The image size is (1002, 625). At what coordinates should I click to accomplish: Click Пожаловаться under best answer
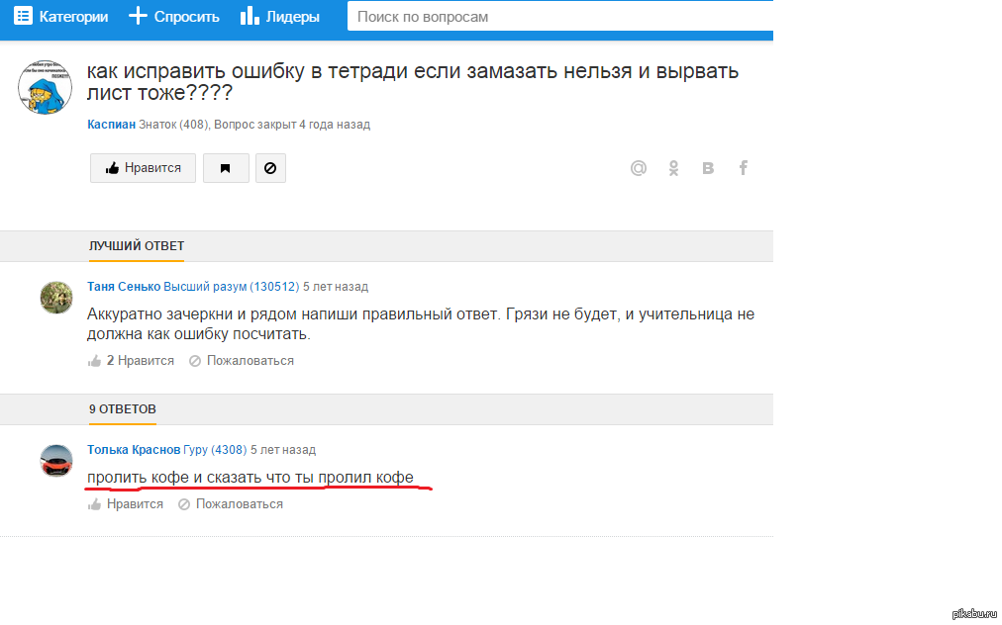tap(242, 361)
